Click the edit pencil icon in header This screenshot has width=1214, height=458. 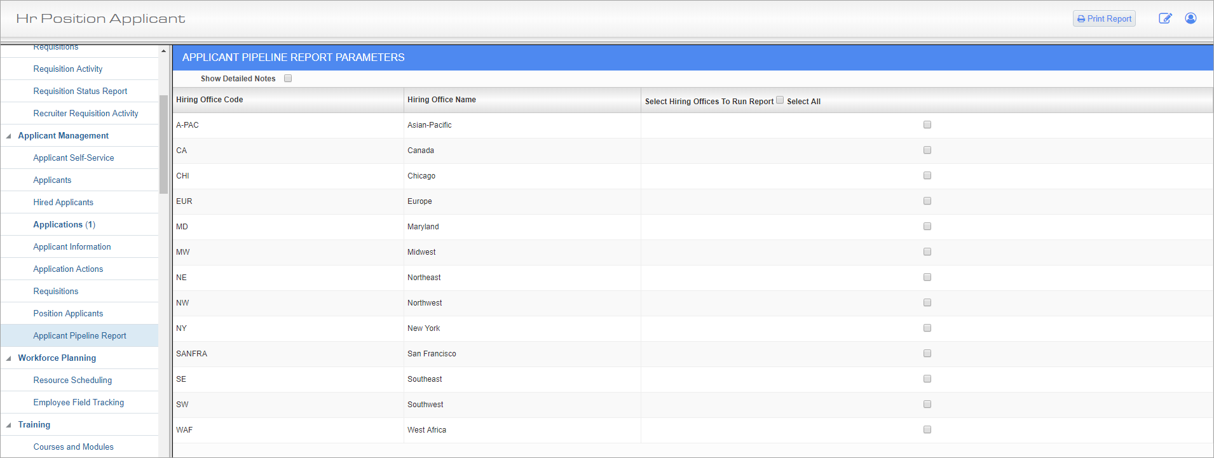1164,18
